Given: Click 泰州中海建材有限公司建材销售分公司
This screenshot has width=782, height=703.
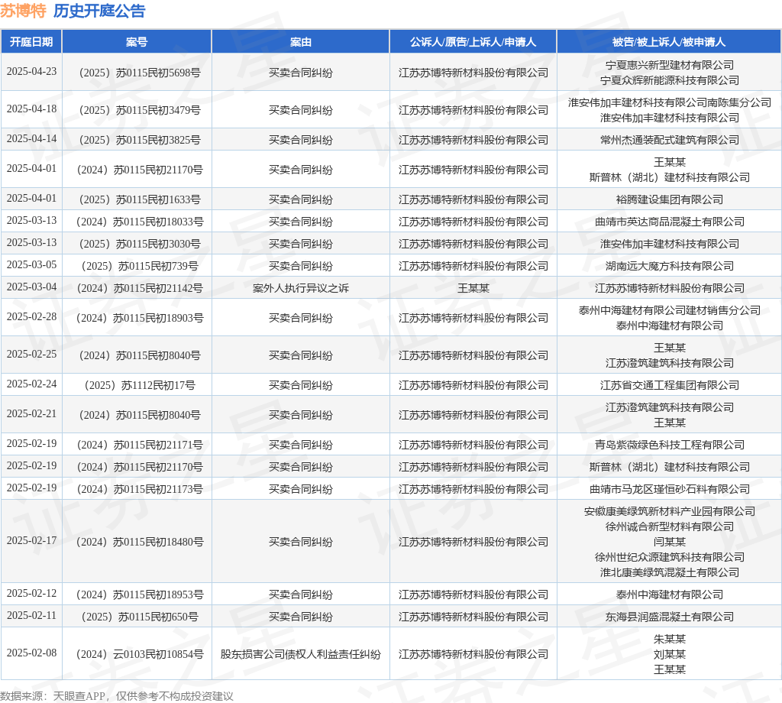Looking at the screenshot, I should click(669, 310).
